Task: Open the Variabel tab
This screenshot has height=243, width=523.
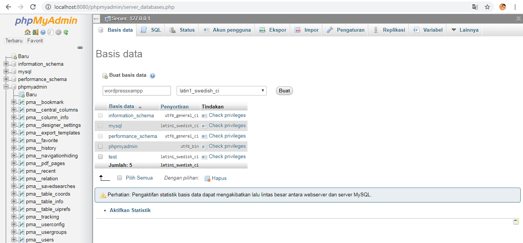Action: [x=428, y=30]
